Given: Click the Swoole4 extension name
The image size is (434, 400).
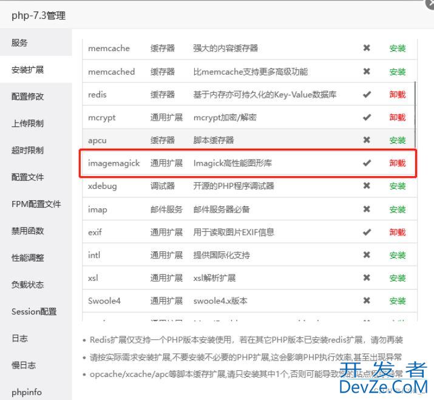Looking at the screenshot, I should (104, 301).
